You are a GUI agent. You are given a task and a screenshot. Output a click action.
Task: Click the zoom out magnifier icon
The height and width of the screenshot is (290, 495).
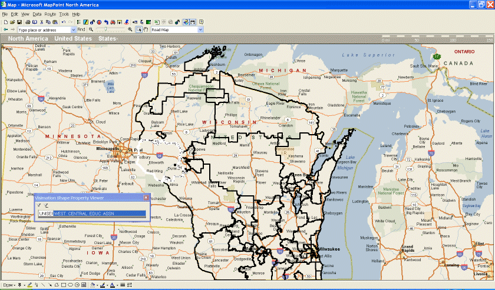click(x=91, y=29)
